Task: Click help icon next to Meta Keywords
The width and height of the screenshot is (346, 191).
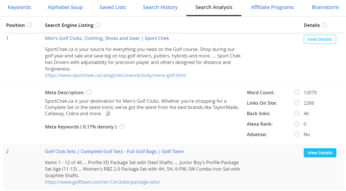Action: (122, 127)
